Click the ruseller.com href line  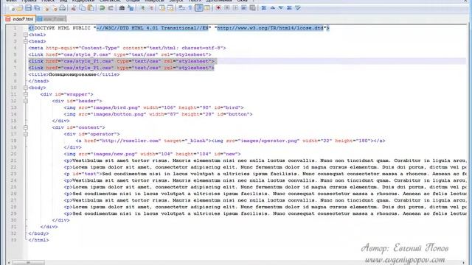click(x=230, y=141)
